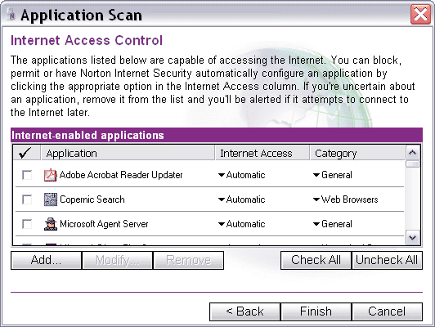Click the Norton icon in title bar

(x=11, y=15)
